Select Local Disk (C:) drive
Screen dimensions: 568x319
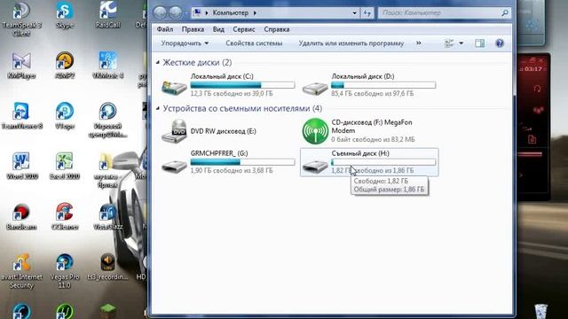pyautogui.click(x=228, y=85)
